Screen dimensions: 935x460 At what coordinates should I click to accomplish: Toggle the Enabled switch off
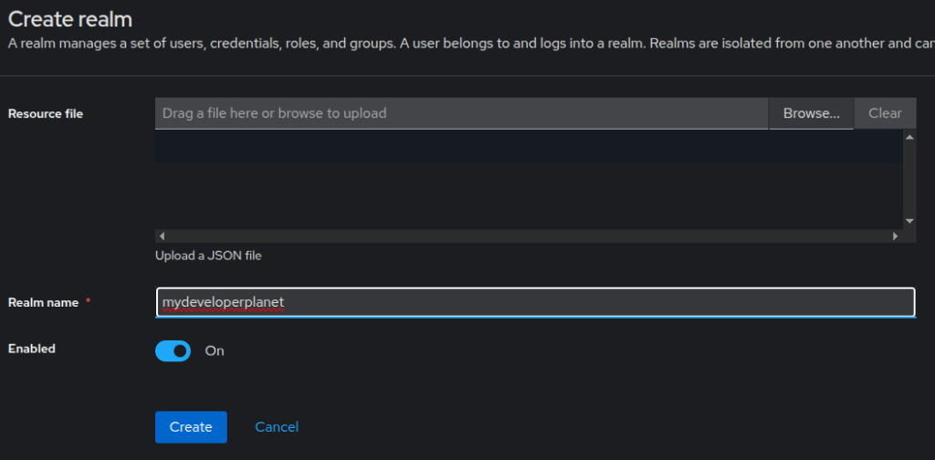point(173,351)
